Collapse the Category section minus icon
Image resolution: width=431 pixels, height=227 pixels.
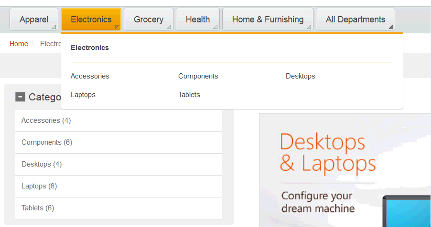coord(20,97)
